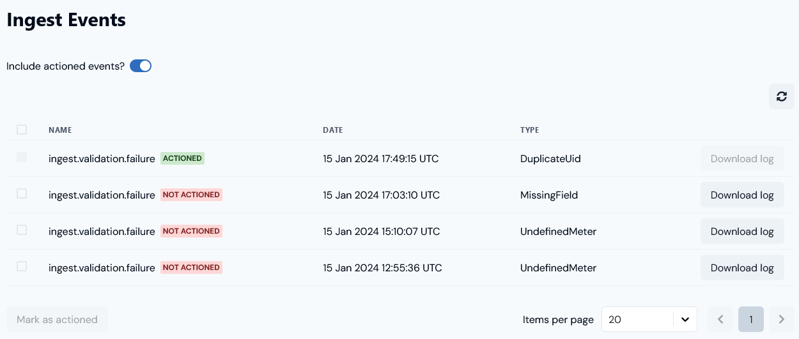The image size is (799, 339).
Task: Open the Items per page dropdown
Action: pyautogui.click(x=649, y=319)
